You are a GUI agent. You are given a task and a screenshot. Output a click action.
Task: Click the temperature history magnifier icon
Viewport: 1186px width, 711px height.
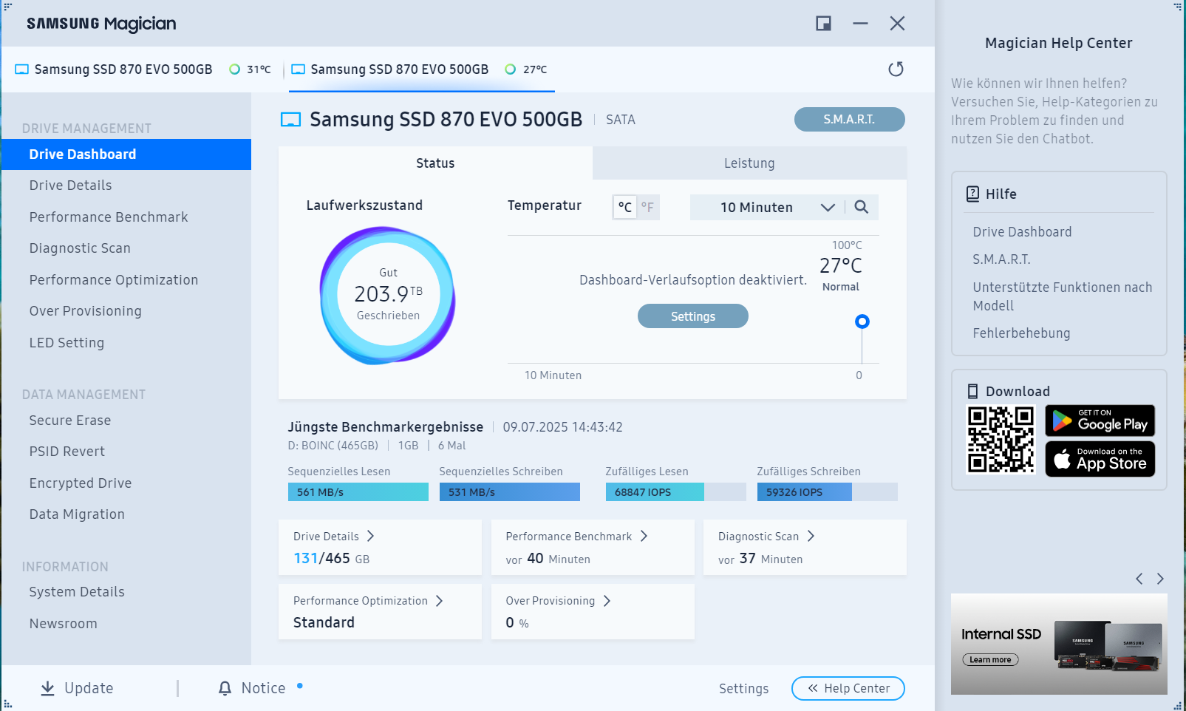[862, 207]
